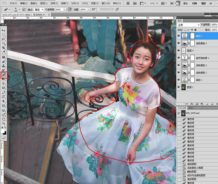Open the 图层(L) menu

[x=44, y=3]
